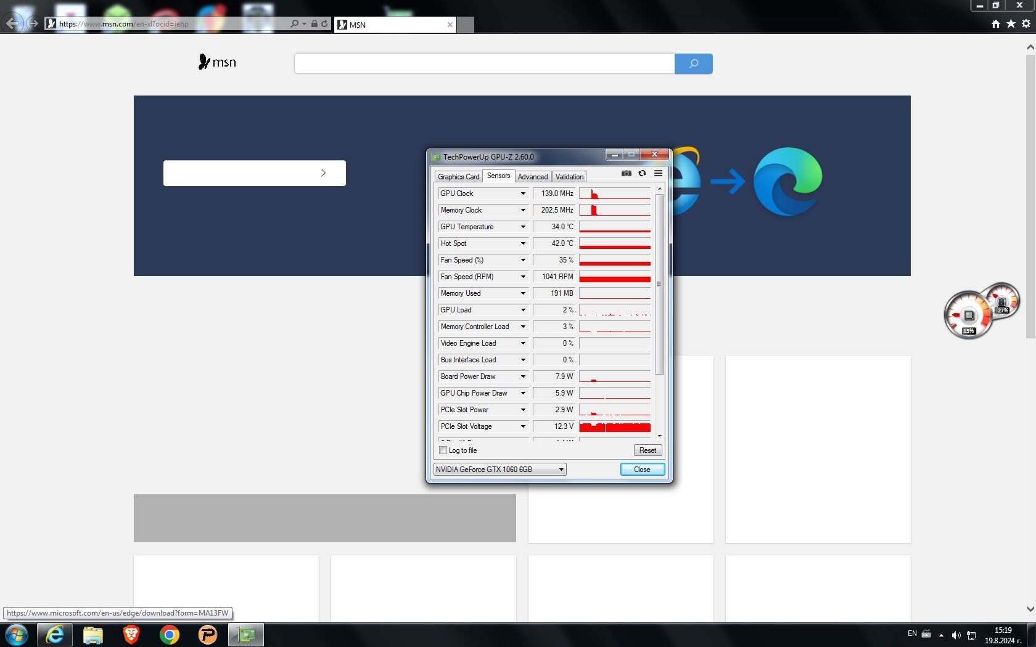
Task: Switch to the Graphics Card tab
Action: [458, 177]
